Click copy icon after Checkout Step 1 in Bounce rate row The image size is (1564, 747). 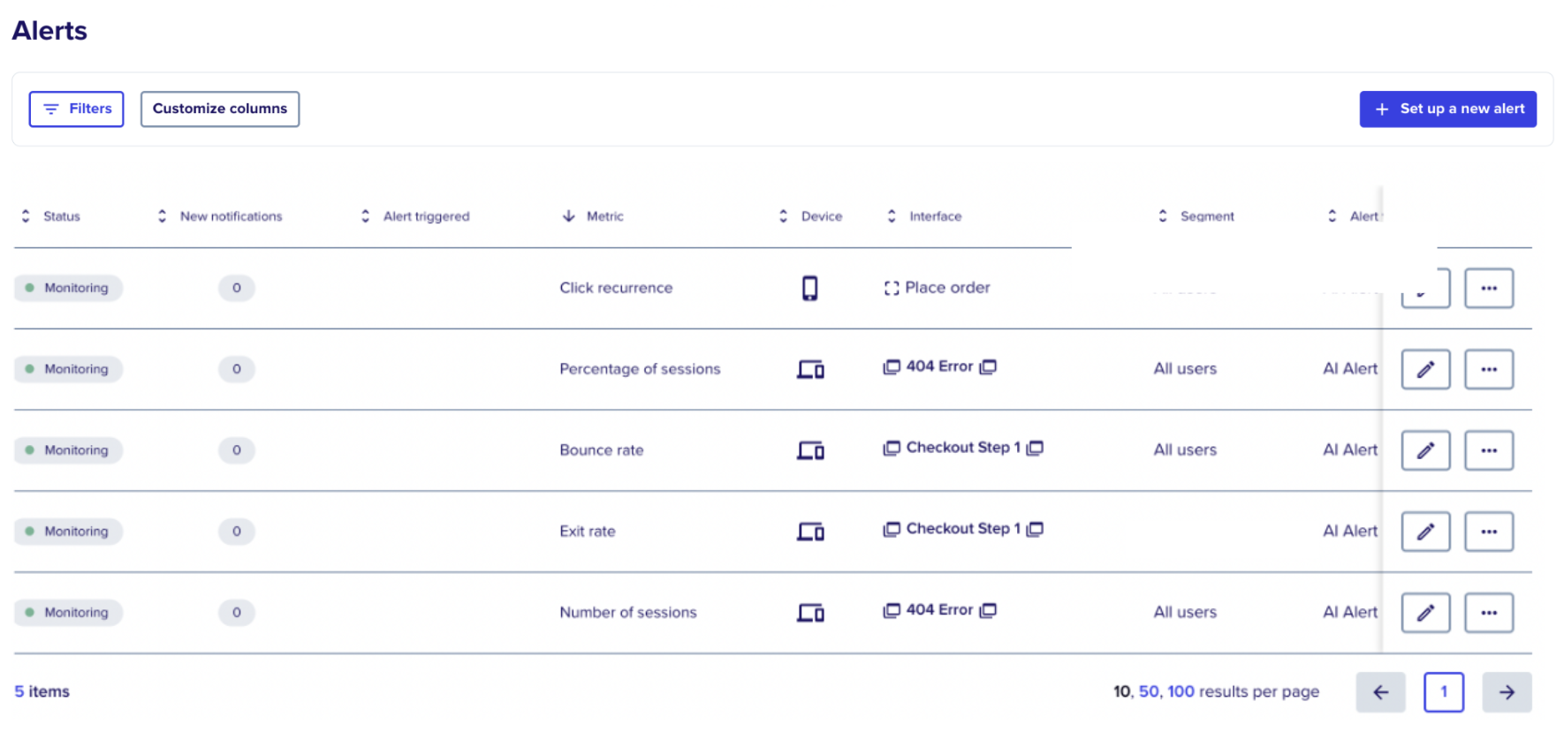click(1036, 448)
